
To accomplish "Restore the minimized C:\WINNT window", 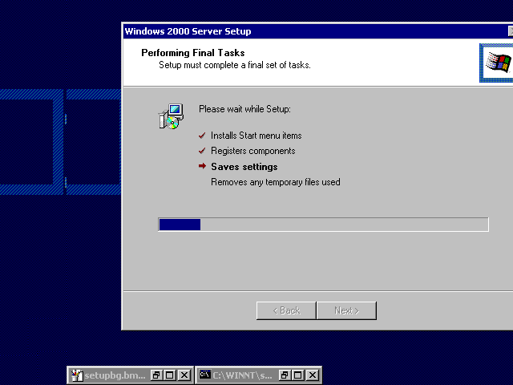I will tap(285, 375).
